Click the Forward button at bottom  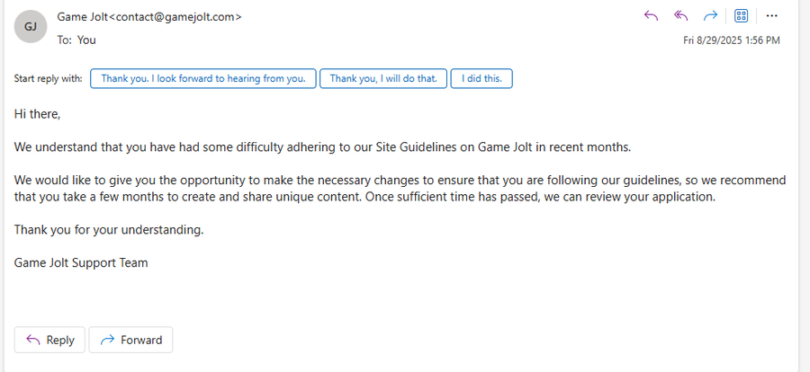(130, 340)
